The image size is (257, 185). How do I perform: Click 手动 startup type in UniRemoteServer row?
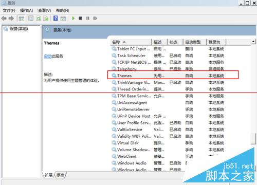[x=189, y=109]
